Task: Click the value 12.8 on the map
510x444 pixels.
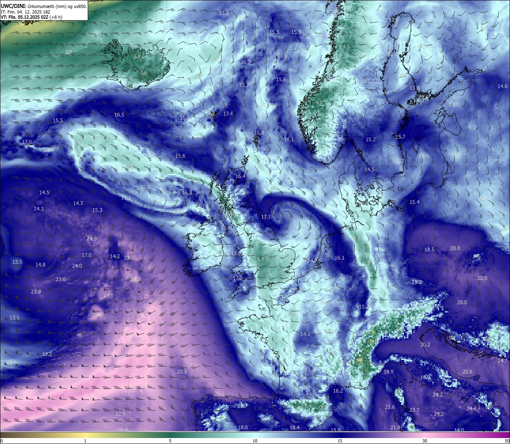Action: click(394, 20)
